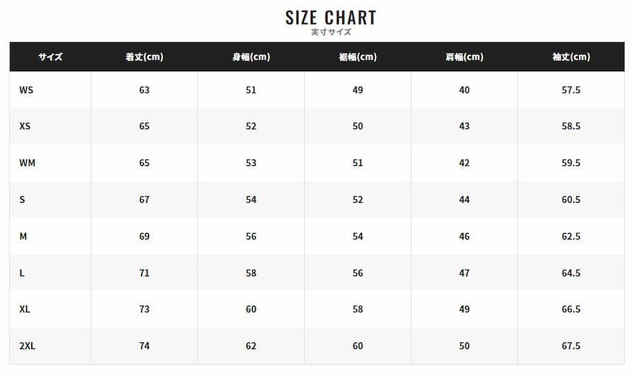The image size is (637, 377).
Task: Select the 肩幅 value 43 for XS
Action: point(464,126)
